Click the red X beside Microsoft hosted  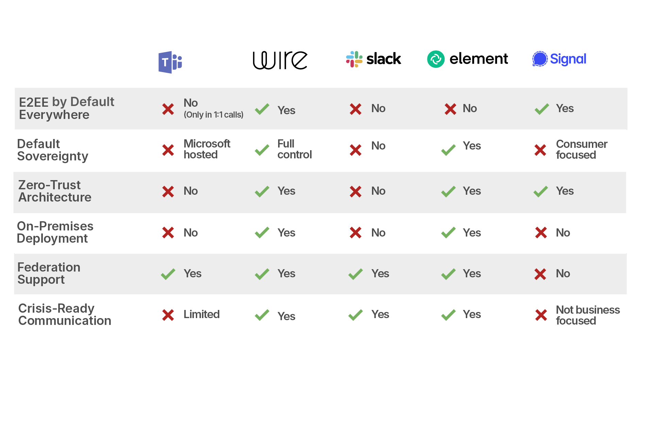(x=168, y=150)
